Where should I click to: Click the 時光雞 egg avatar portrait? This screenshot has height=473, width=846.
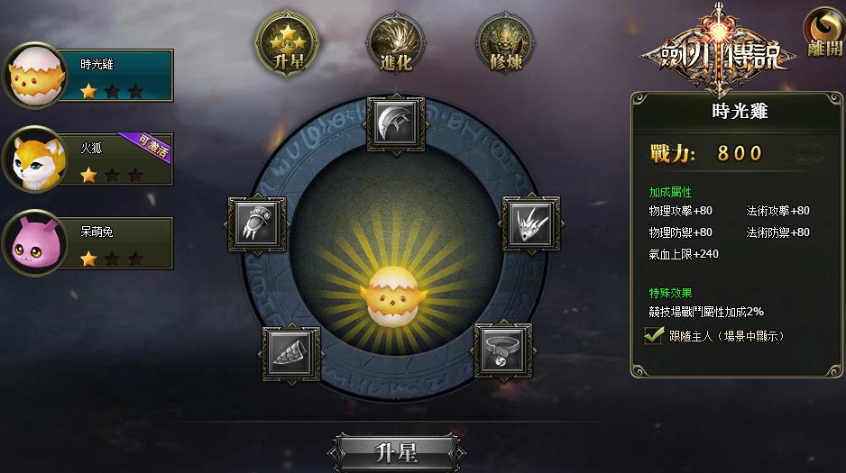coord(35,76)
